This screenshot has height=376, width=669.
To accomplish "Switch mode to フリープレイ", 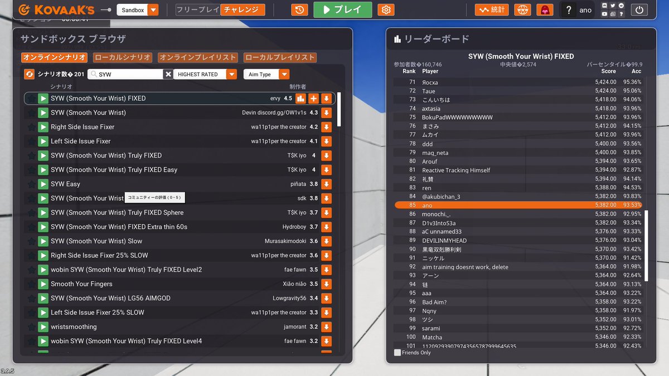I will point(198,9).
